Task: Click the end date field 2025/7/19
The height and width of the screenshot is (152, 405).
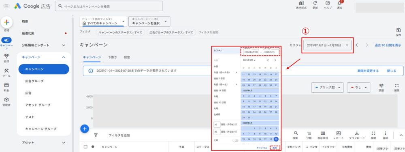Action: pyautogui.click(x=271, y=52)
